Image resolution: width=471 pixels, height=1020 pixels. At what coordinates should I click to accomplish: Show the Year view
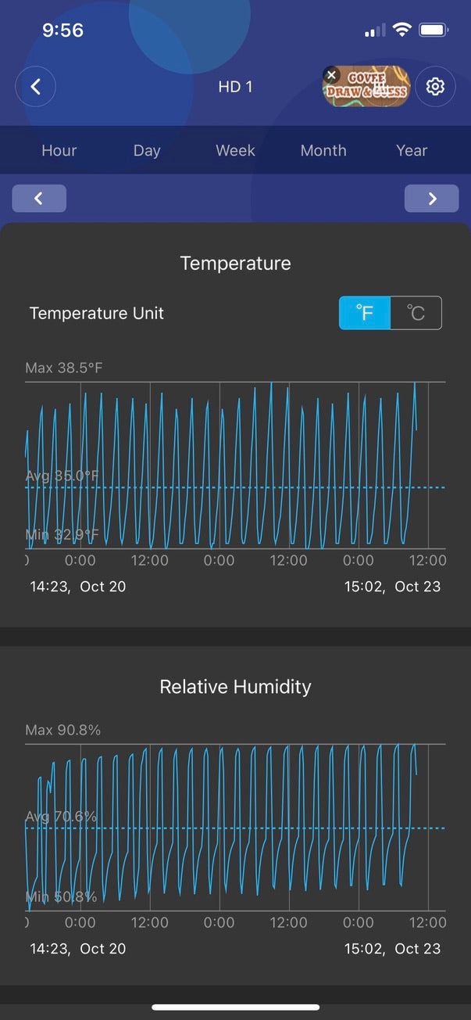412,150
